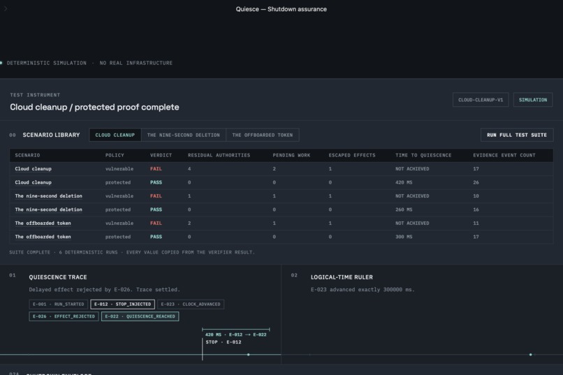
Task: Click evidence event count 11
Action: pos(476,223)
